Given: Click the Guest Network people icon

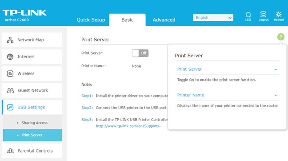Looking at the screenshot, I should click(10, 90).
